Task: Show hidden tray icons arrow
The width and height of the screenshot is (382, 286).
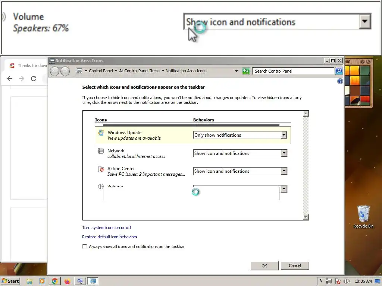Action: pos(320,281)
